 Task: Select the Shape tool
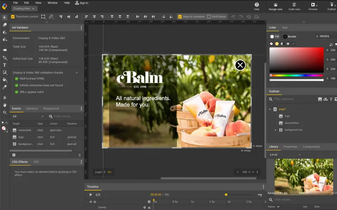(5, 72)
